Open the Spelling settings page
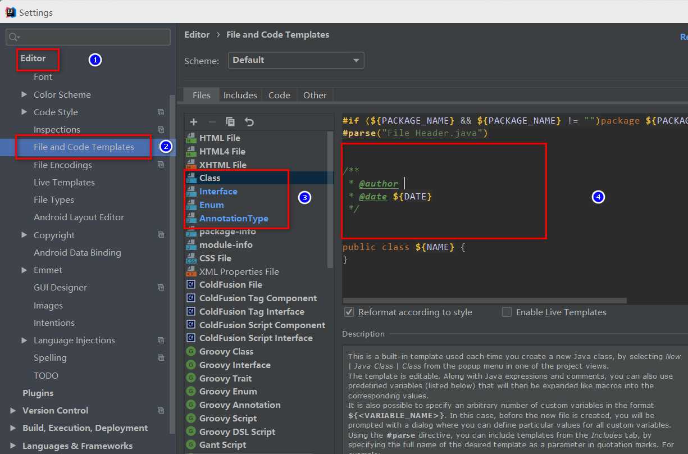This screenshot has height=454, width=688. [50, 357]
